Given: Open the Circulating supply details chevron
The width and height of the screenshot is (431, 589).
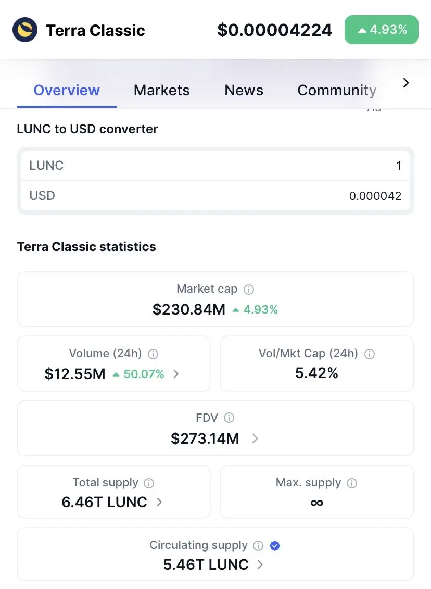Looking at the screenshot, I should (260, 565).
